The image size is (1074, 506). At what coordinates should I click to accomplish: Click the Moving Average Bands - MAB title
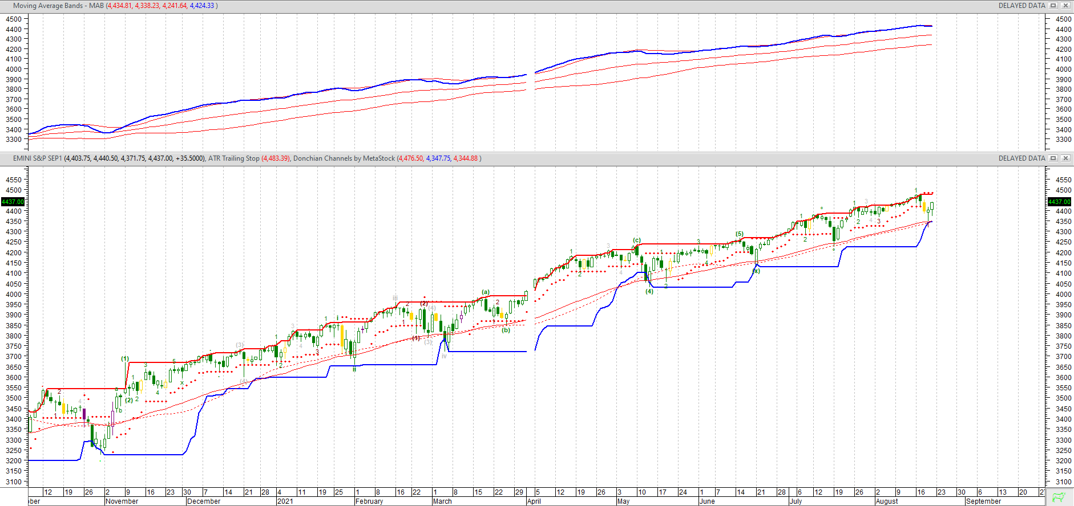[x=58, y=6]
